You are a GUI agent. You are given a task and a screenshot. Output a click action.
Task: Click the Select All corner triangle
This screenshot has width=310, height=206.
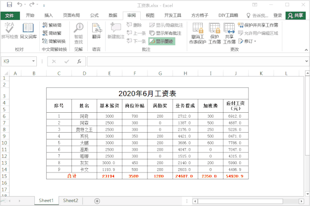coord(6,73)
